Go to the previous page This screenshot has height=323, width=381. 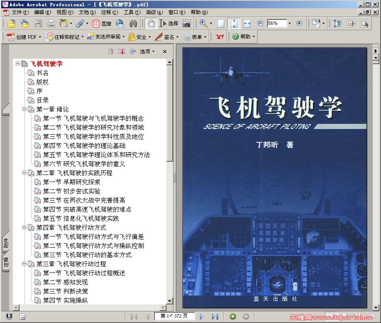147,316
